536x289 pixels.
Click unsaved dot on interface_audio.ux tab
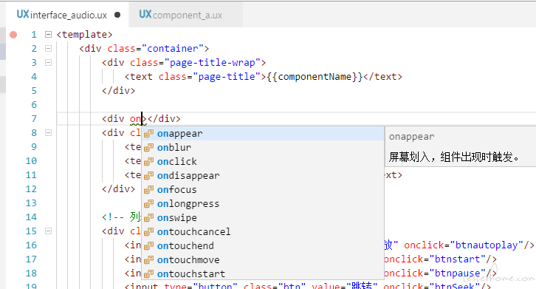(117, 15)
